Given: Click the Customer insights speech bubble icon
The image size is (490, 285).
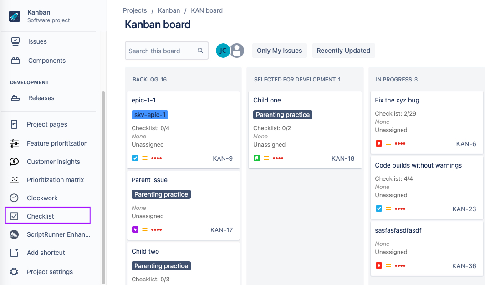Looking at the screenshot, I should pyautogui.click(x=14, y=162).
